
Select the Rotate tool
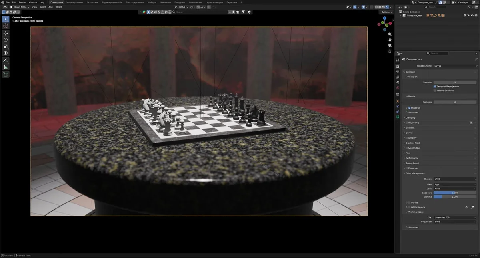point(6,40)
